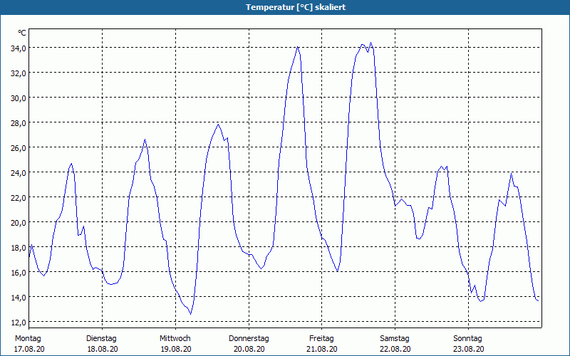
Task: Click the 16,0 axis value
Action: [x=19, y=272]
